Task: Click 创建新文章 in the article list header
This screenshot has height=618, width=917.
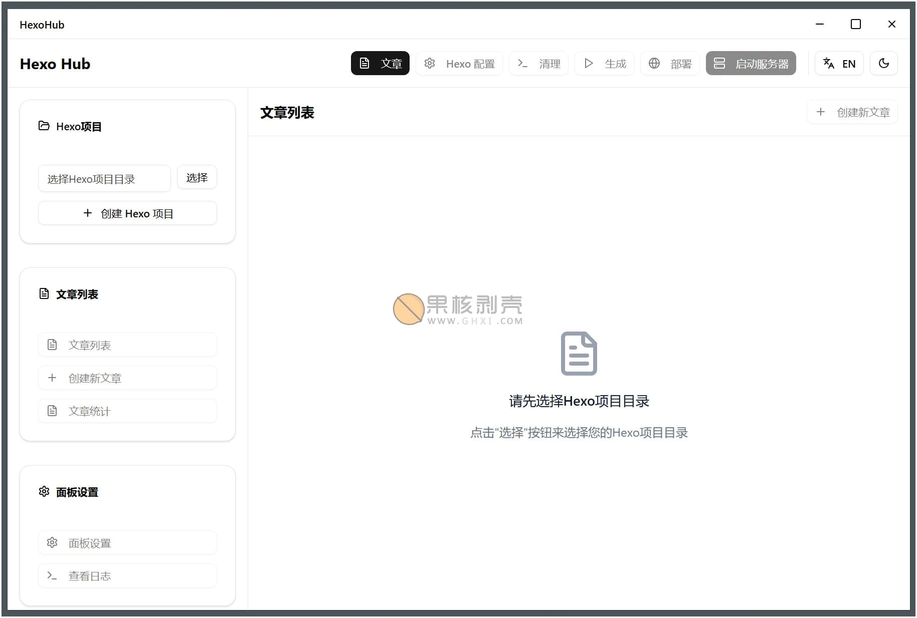Action: pyautogui.click(x=852, y=112)
